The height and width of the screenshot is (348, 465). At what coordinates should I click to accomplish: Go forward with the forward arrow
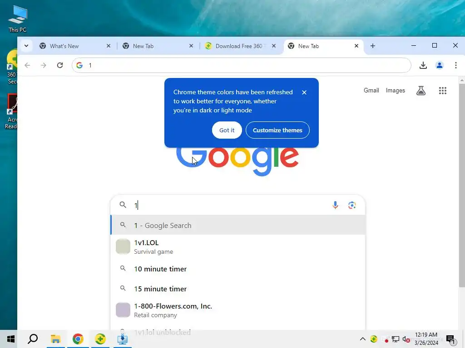point(43,65)
